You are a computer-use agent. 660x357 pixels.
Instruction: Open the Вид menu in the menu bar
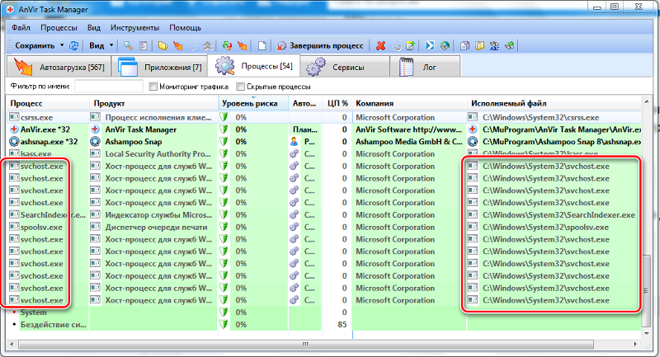(94, 28)
